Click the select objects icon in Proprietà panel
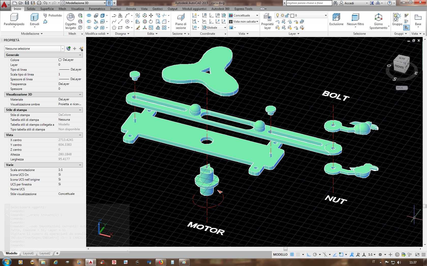The height and width of the screenshot is (266, 427). coord(75,49)
